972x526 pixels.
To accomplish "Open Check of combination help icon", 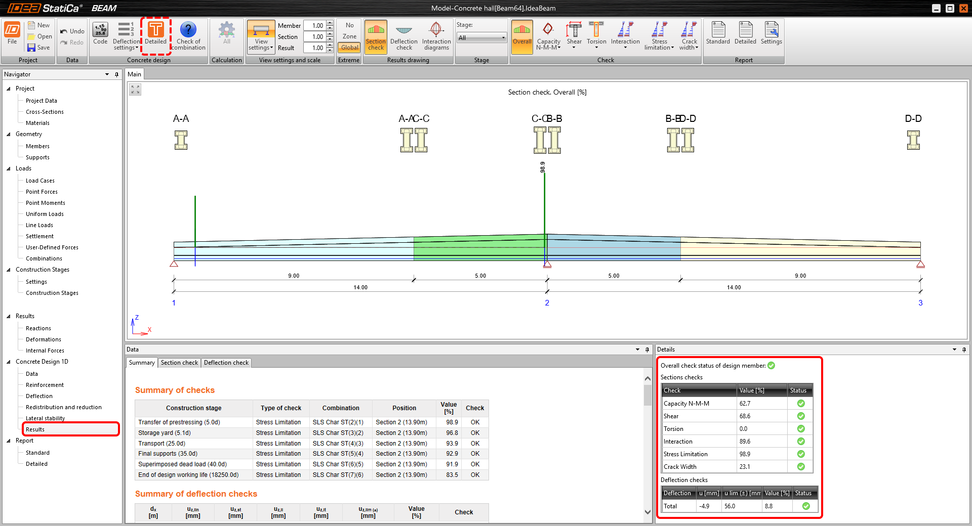I will pyautogui.click(x=188, y=30).
